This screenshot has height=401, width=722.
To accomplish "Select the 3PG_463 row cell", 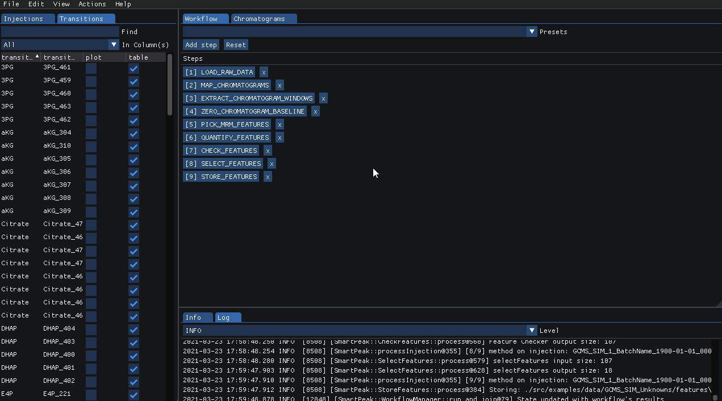I will point(57,106).
